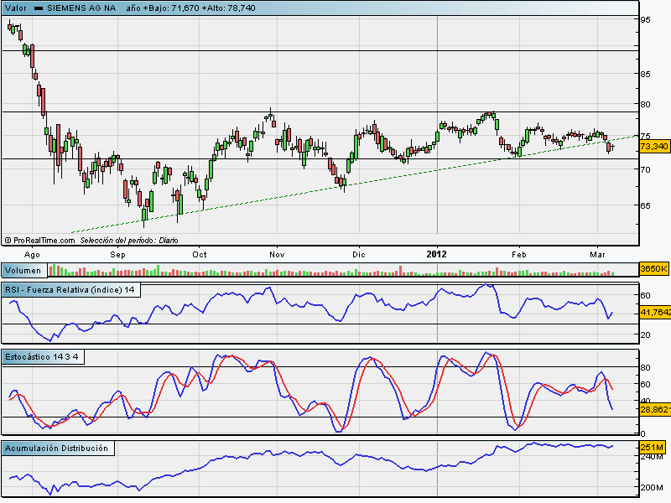Viewport: 671px width, 503px height.
Task: Click the 2012 year label
Action: [436, 255]
